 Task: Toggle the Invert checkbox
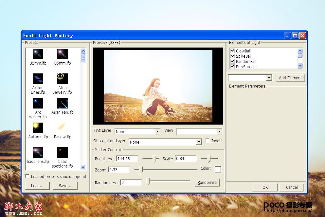(x=208, y=141)
